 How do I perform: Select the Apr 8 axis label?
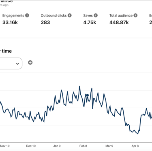[x=135, y=146]
